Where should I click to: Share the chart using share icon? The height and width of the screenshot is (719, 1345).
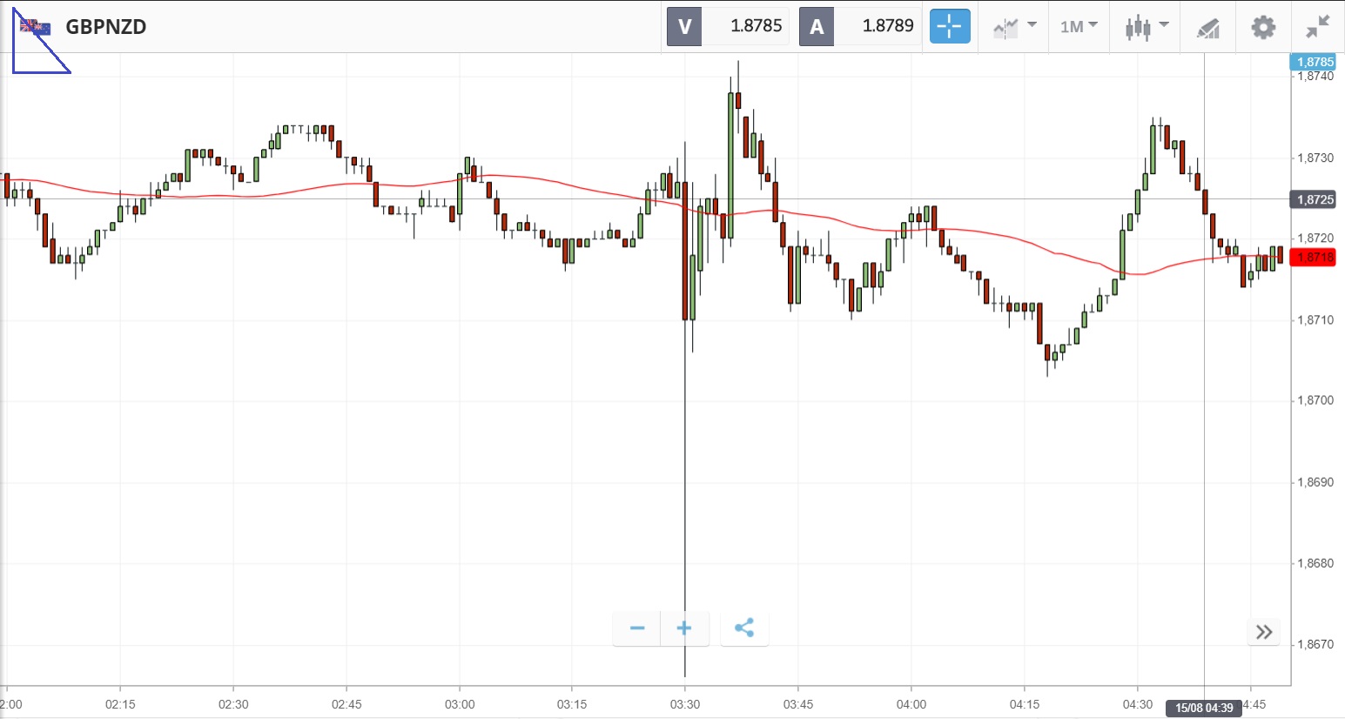point(744,628)
